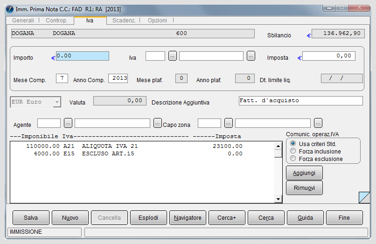Open lookup button next to Capo zona code

pos(229,123)
